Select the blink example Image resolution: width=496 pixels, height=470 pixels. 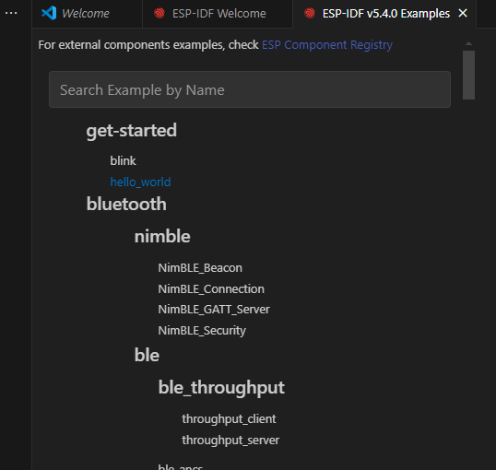(123, 160)
